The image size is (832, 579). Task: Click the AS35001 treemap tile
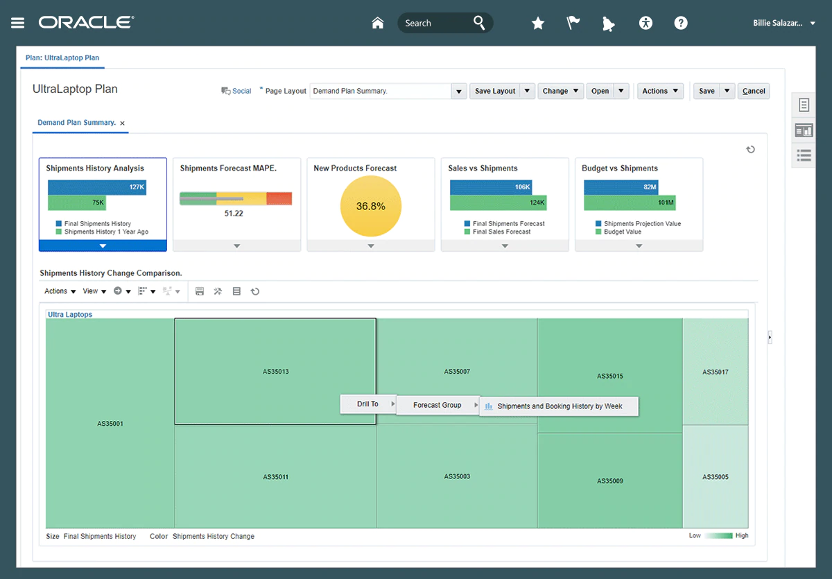[110, 423]
